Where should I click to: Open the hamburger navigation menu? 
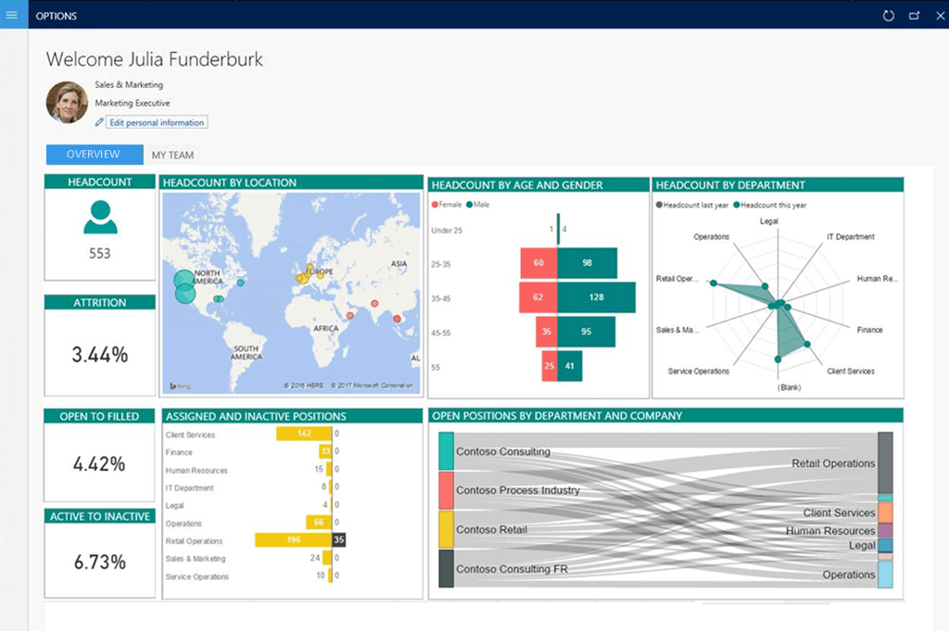[x=12, y=15]
